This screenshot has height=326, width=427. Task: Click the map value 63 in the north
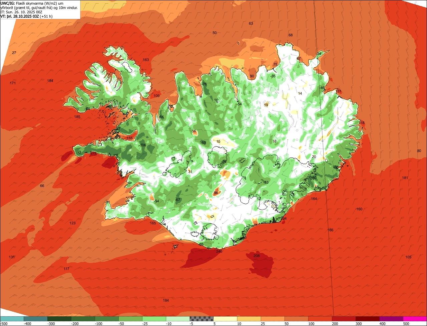click(251, 23)
